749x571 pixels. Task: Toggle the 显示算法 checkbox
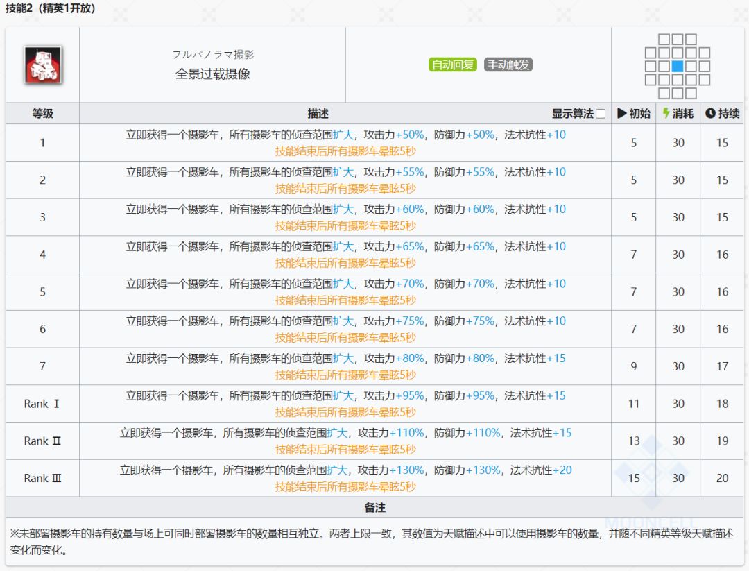point(601,114)
